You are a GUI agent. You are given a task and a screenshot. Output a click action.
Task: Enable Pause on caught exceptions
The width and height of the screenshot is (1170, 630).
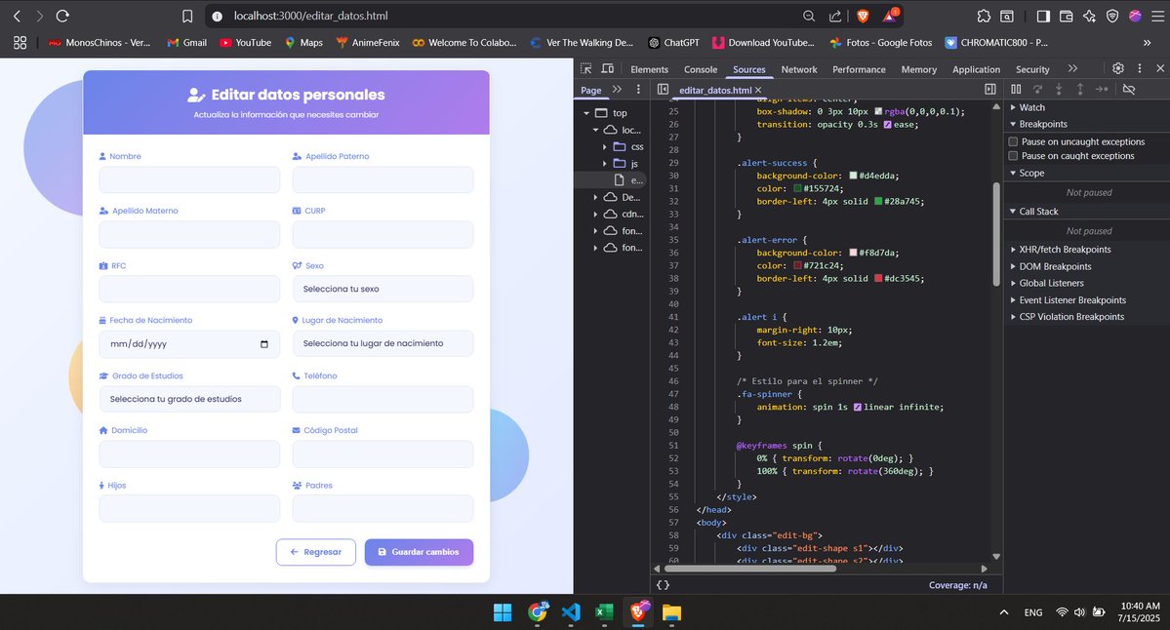point(1013,156)
